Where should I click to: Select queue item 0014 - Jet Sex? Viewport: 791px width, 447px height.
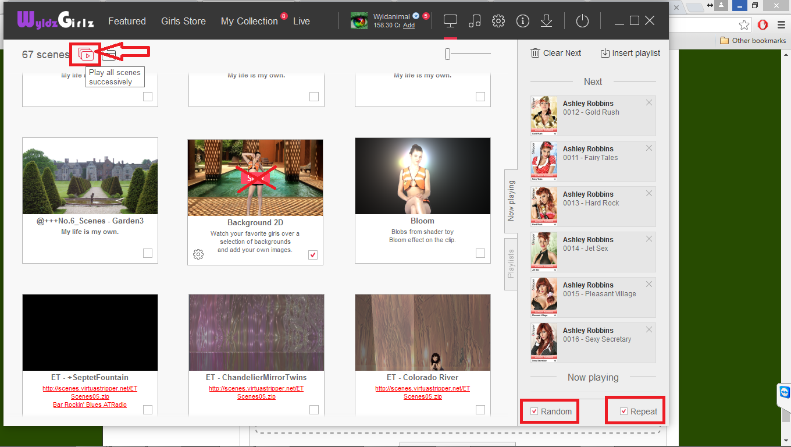[593, 252]
